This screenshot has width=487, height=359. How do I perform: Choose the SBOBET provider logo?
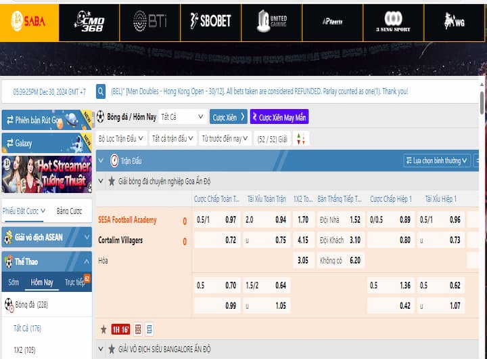pos(210,21)
